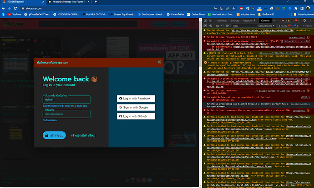Open a new browser tab with plus
This screenshot has width=314, height=188.
pos(96,2)
